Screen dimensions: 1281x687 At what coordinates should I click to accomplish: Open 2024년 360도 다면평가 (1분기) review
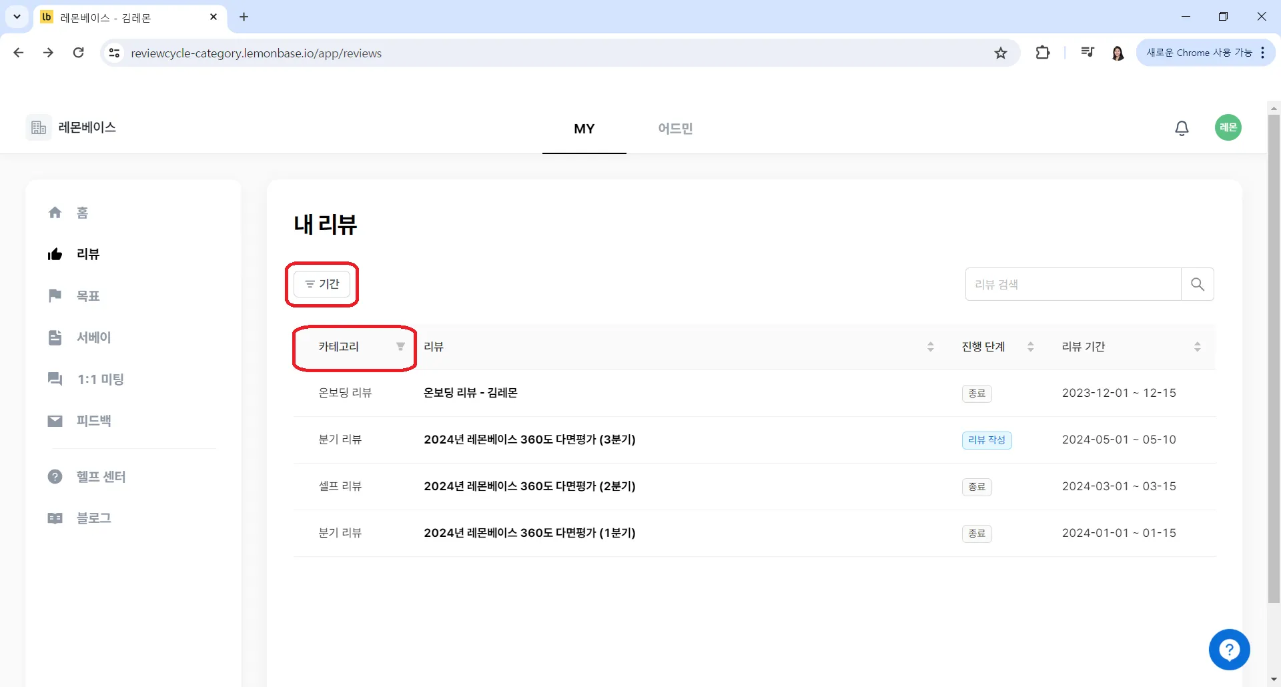530,533
